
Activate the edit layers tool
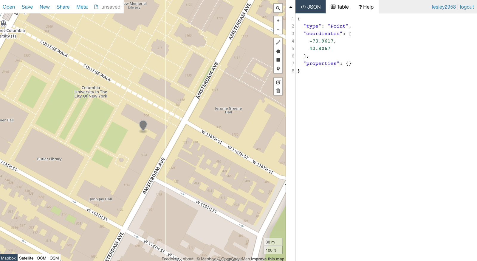click(278, 82)
